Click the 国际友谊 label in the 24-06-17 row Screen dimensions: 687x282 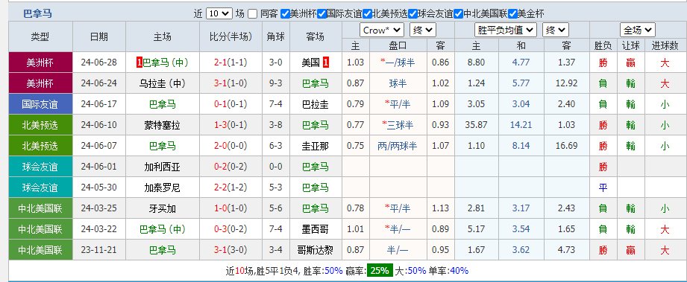[40, 104]
